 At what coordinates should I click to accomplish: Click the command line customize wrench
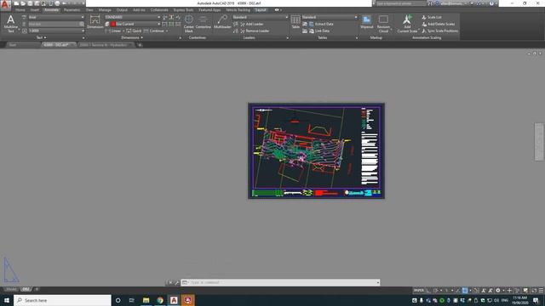[x=176, y=282]
